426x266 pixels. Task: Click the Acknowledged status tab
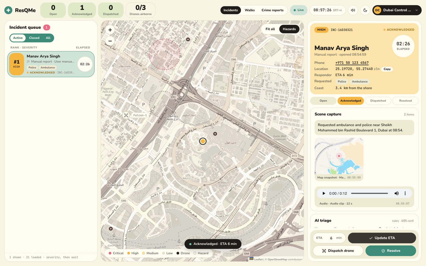pyautogui.click(x=351, y=101)
